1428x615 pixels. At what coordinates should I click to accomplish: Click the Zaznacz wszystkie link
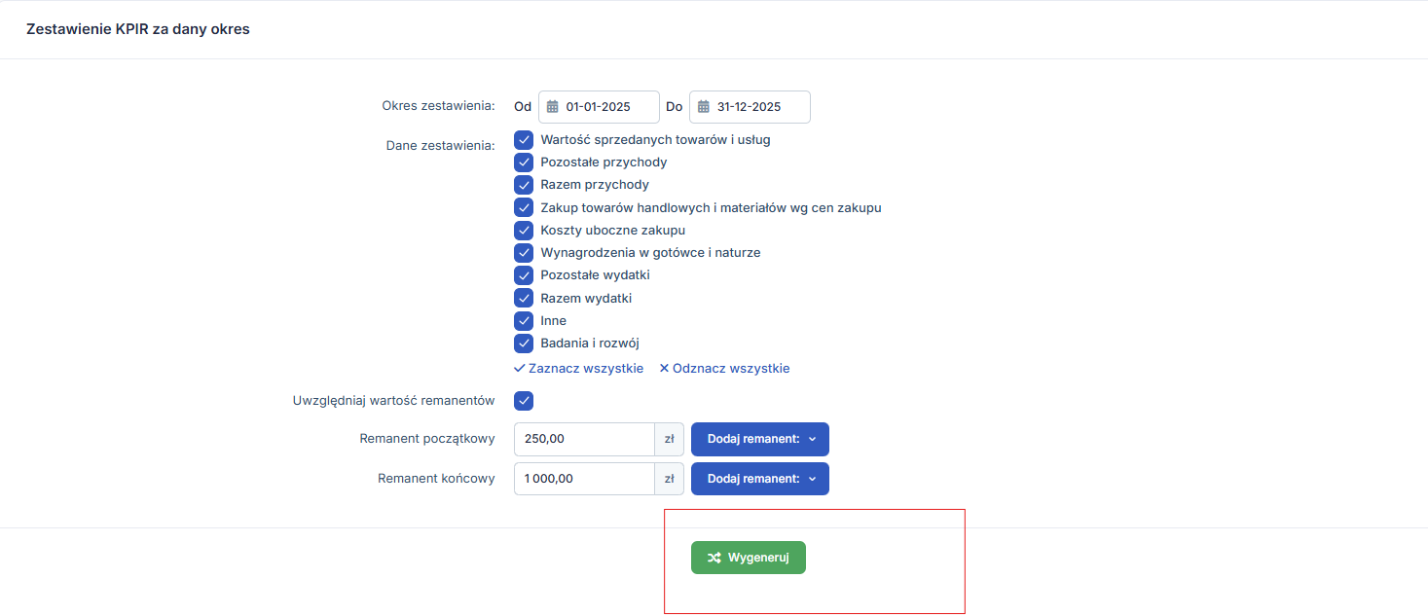pyautogui.click(x=578, y=369)
